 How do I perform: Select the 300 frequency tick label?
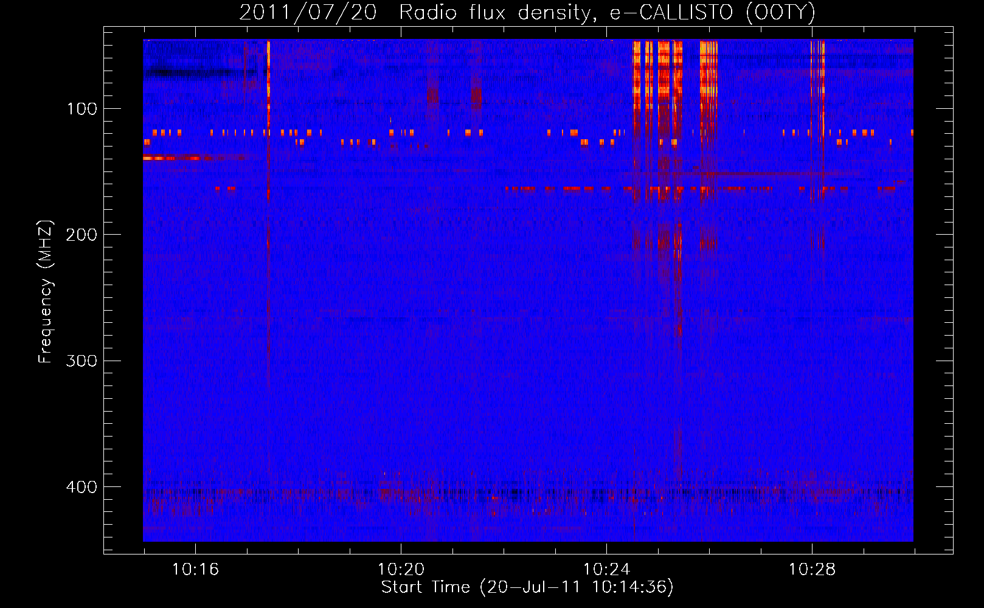tap(81, 361)
